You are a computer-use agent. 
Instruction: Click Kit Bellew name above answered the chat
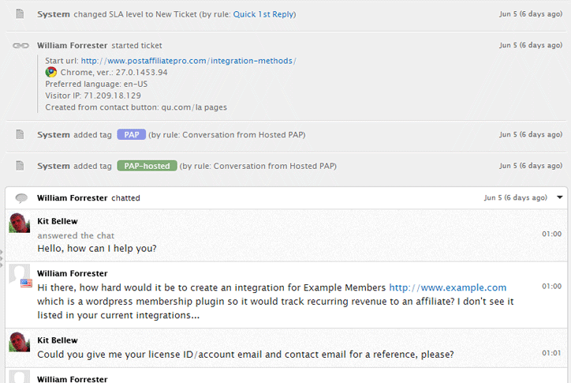coord(58,221)
